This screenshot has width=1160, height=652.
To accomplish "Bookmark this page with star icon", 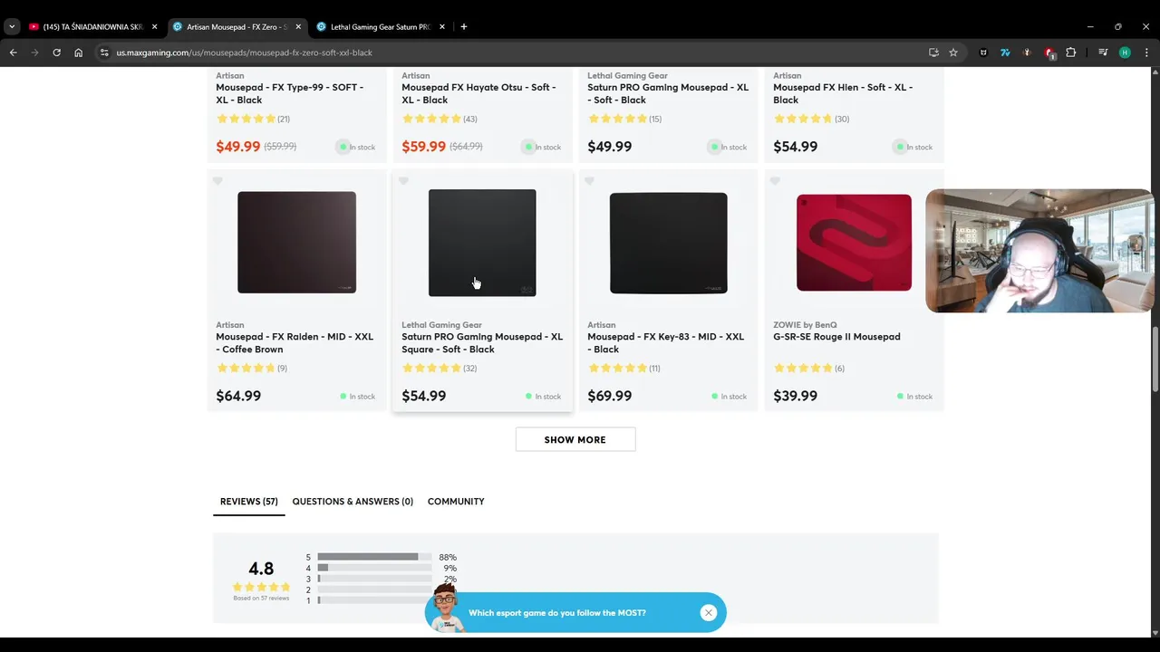I will click(x=953, y=53).
